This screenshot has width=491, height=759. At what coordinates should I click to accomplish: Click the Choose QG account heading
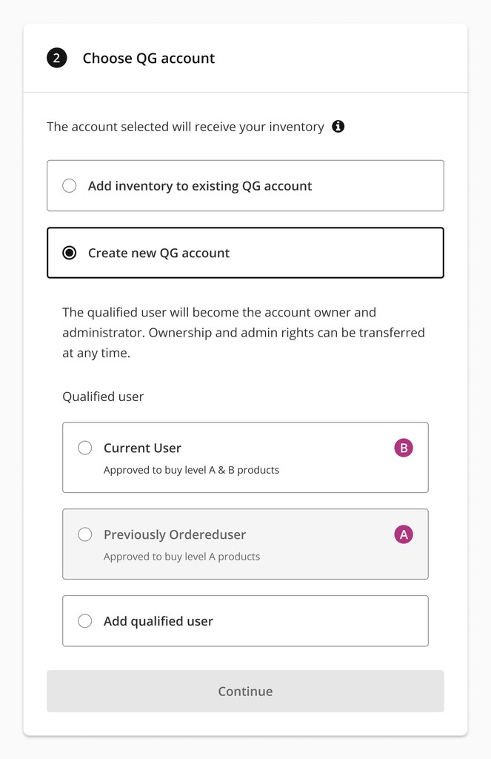(x=149, y=59)
